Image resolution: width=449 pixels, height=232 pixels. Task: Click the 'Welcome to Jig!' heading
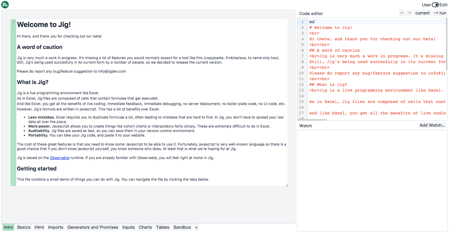pos(44,25)
